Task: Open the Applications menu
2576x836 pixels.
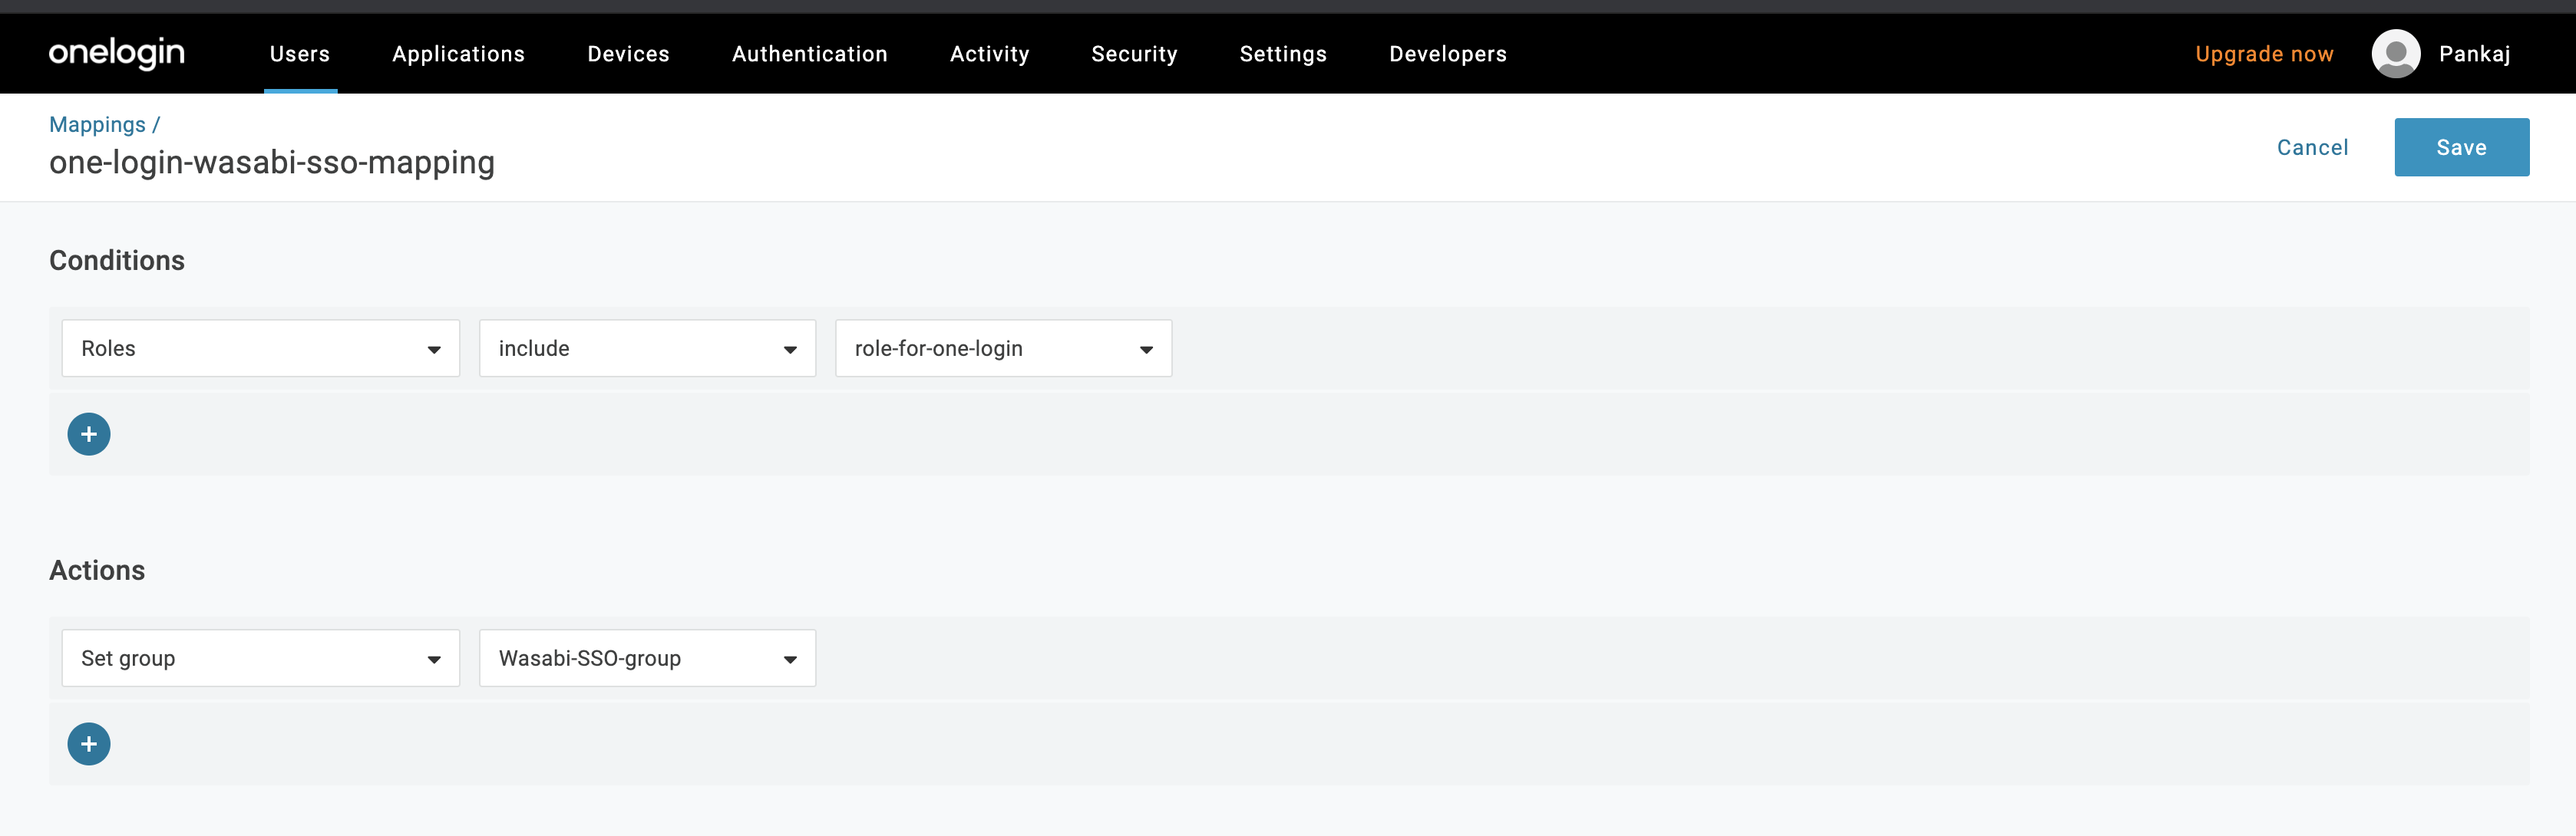Action: (x=458, y=54)
